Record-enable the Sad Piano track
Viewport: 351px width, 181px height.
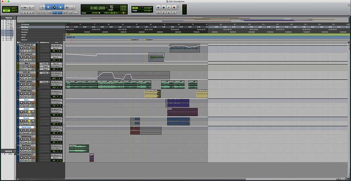coord(21,148)
